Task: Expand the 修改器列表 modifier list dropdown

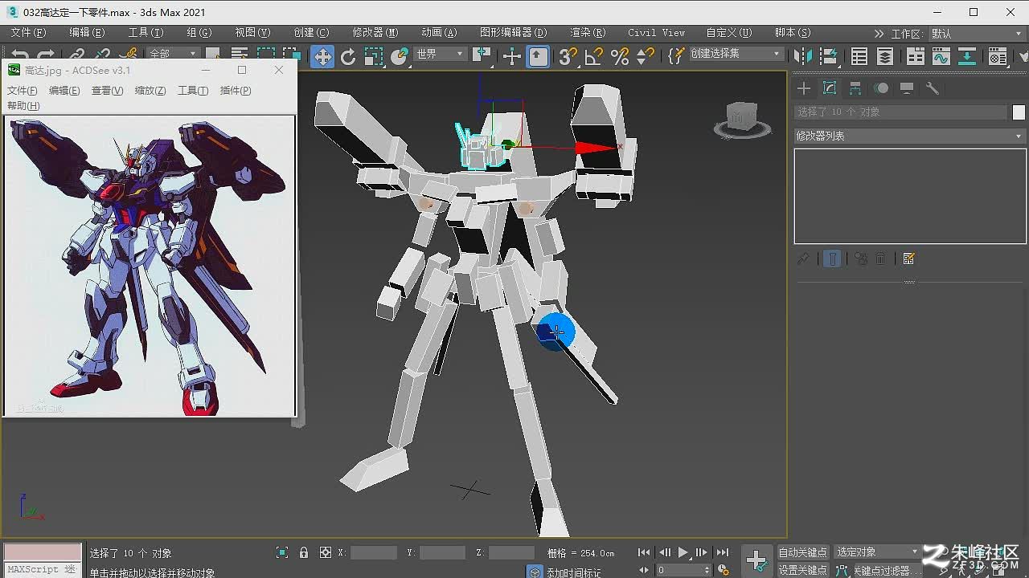Action: pyautogui.click(x=910, y=136)
